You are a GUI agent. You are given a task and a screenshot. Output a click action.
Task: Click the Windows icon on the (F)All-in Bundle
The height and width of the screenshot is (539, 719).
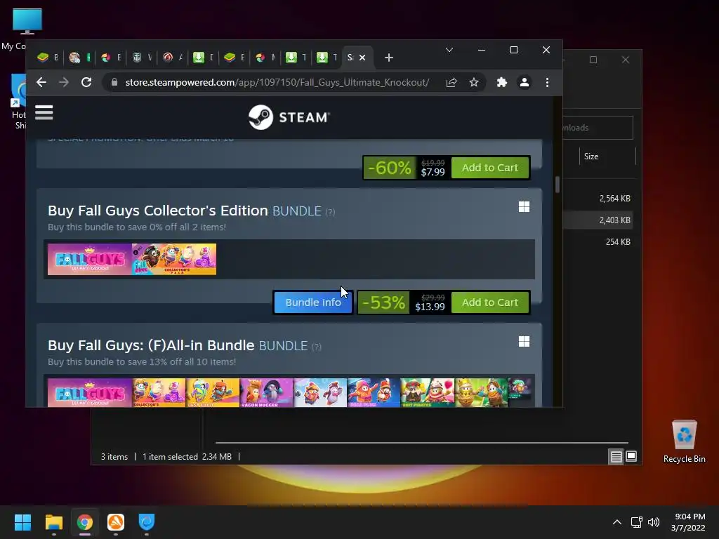click(x=524, y=342)
